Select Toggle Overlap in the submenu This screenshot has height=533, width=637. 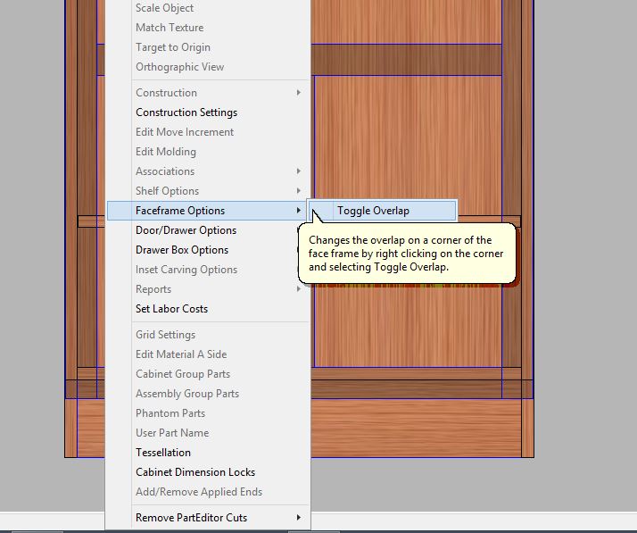373,211
